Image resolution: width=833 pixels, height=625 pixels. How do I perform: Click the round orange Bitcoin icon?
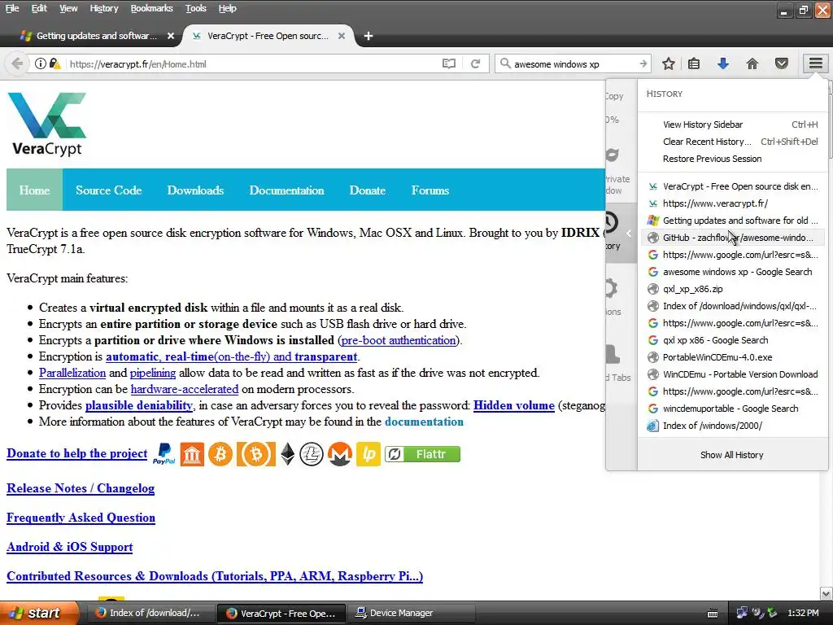pos(220,454)
